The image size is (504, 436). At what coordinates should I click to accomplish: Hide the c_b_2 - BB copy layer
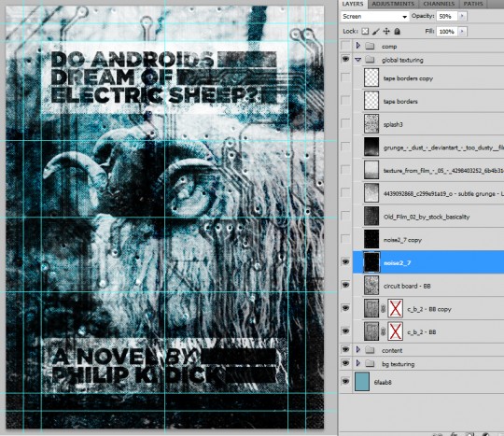click(345, 308)
